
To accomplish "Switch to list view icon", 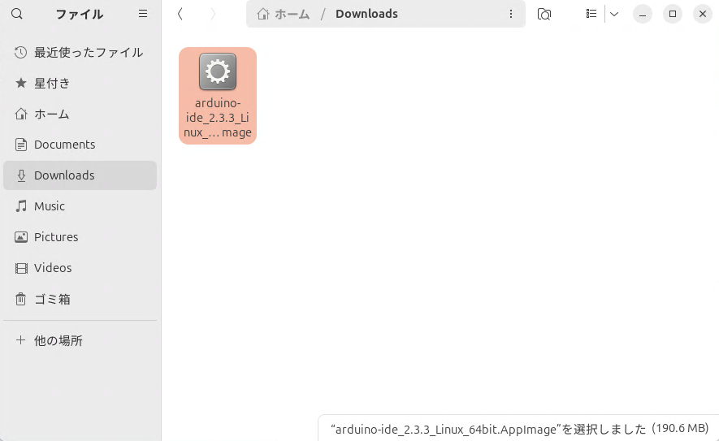I will (x=591, y=14).
